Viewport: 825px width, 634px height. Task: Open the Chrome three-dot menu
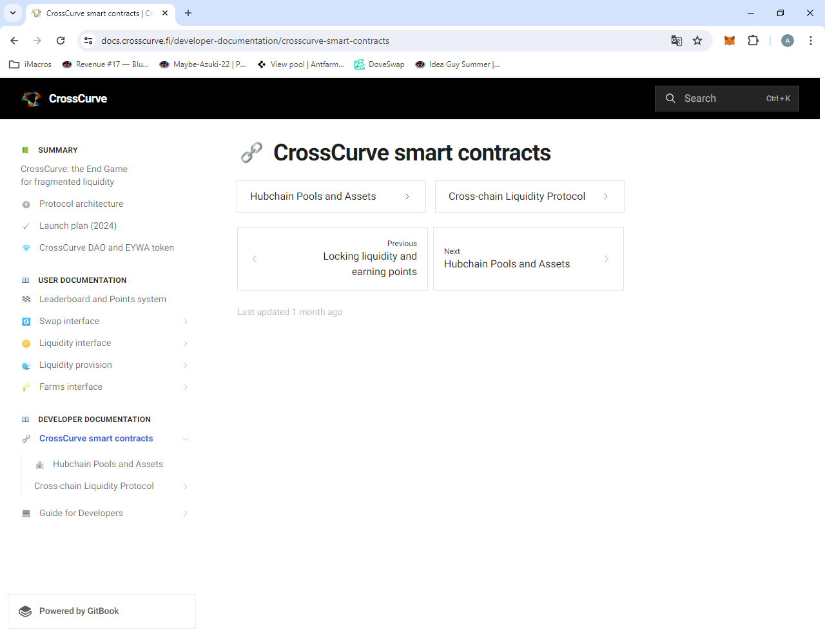point(811,41)
